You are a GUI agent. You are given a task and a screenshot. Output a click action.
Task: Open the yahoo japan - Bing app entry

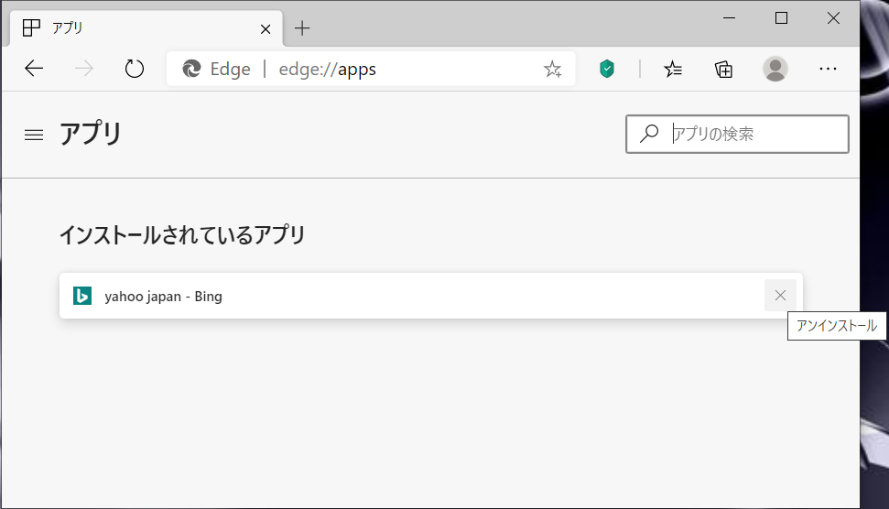tap(431, 296)
